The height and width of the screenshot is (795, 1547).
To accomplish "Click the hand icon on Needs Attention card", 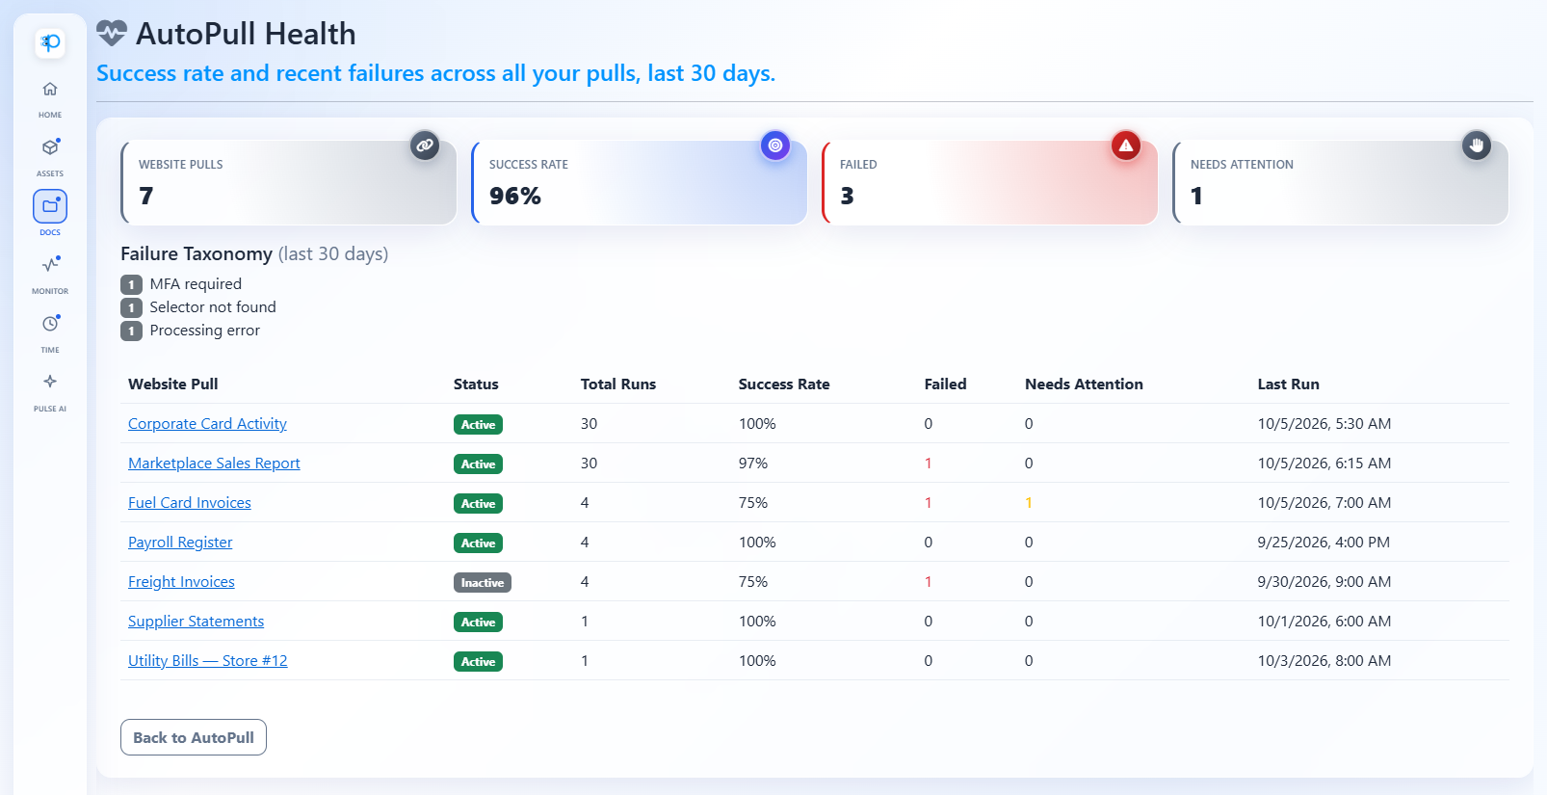I will [x=1477, y=146].
